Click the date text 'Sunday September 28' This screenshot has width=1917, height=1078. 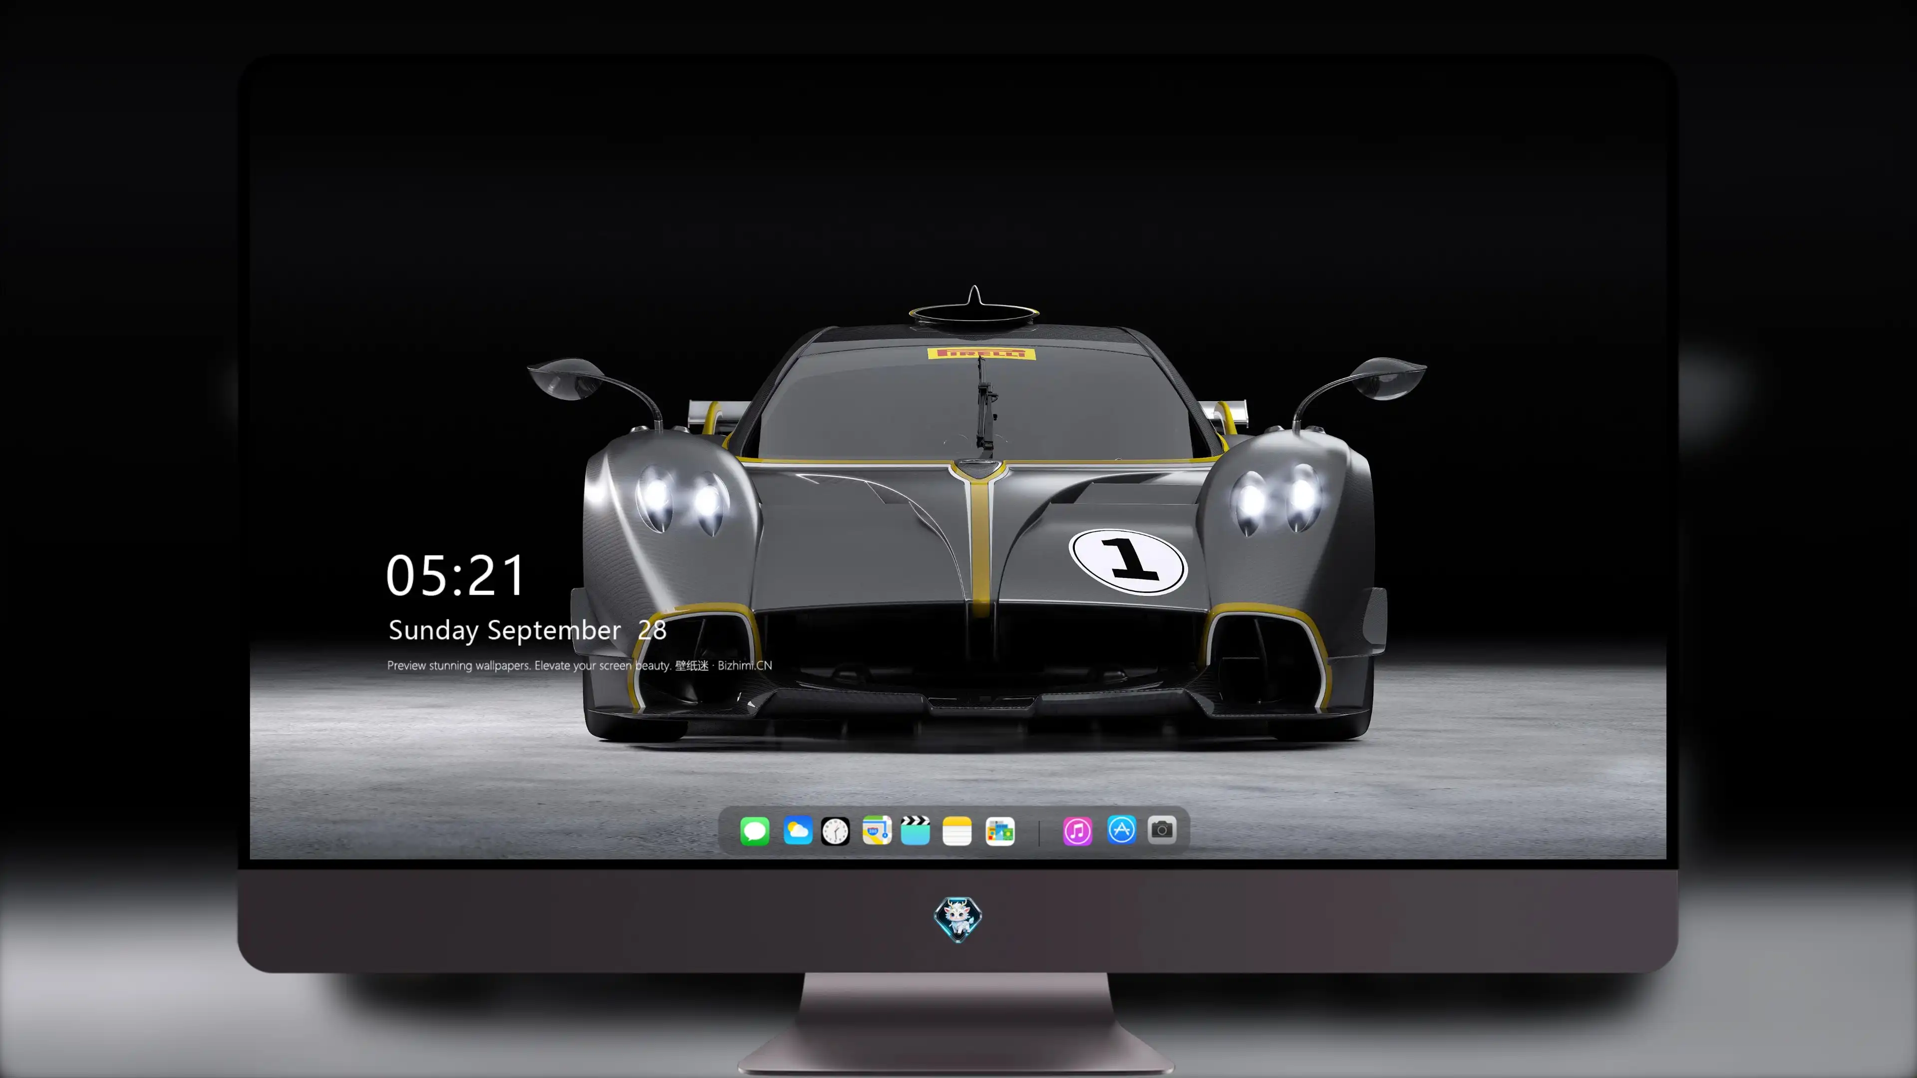click(528, 630)
